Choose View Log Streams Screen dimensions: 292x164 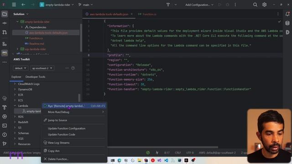[74, 143]
